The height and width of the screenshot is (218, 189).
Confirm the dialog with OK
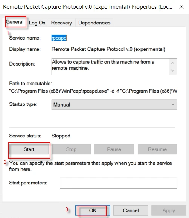(x=93, y=210)
